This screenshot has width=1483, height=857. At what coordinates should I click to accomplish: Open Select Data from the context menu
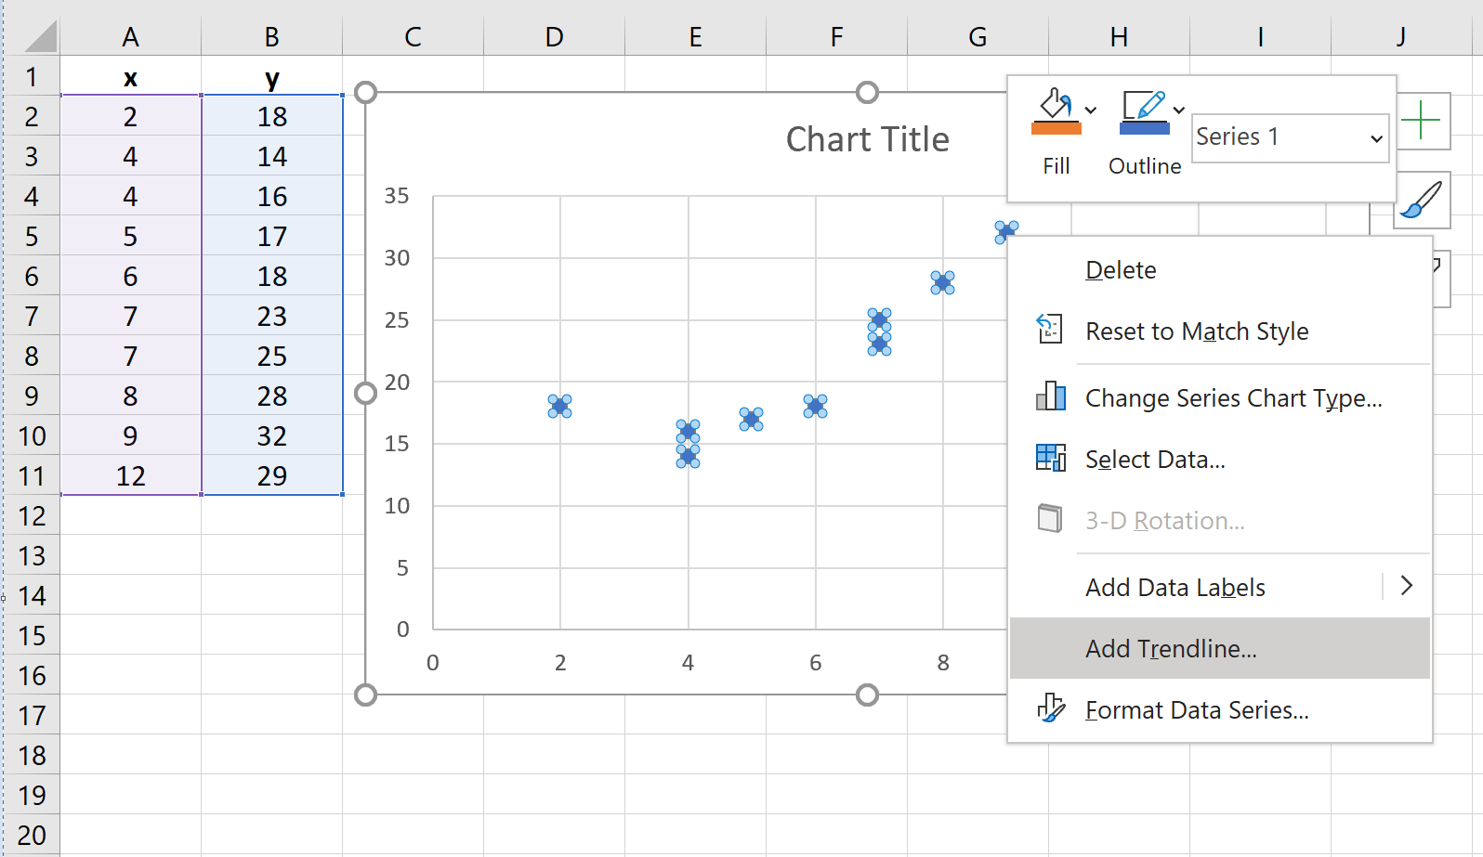point(1155,460)
